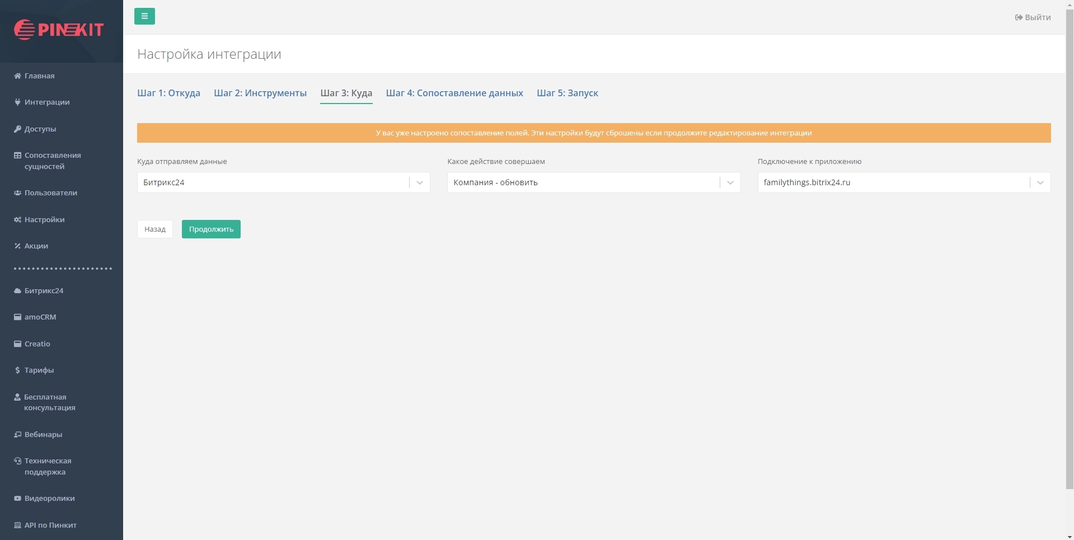Switch to Шаг 4: Сопоставление данных tab
The width and height of the screenshot is (1074, 540).
[x=454, y=93]
